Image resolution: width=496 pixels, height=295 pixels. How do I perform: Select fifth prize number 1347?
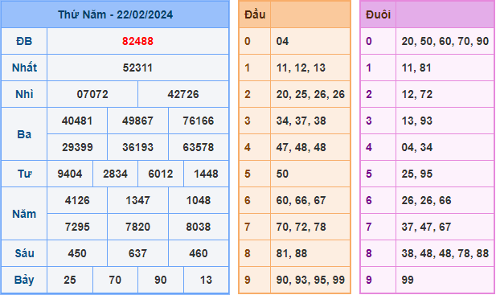tap(137, 200)
